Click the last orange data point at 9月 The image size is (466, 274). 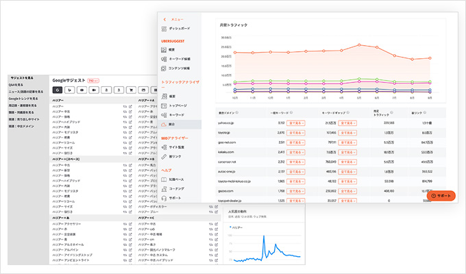(430, 58)
